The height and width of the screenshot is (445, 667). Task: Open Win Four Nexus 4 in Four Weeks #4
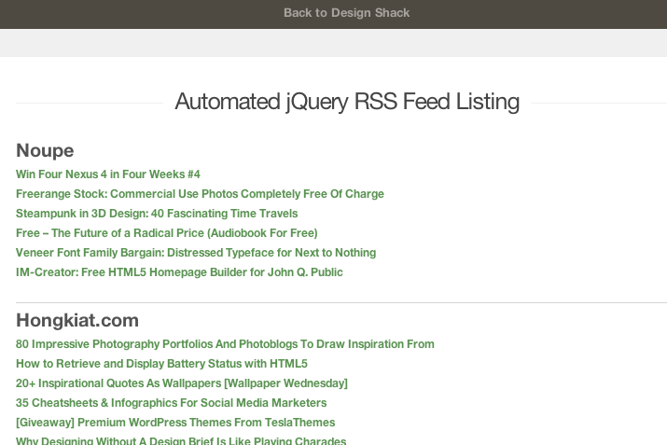click(x=108, y=174)
